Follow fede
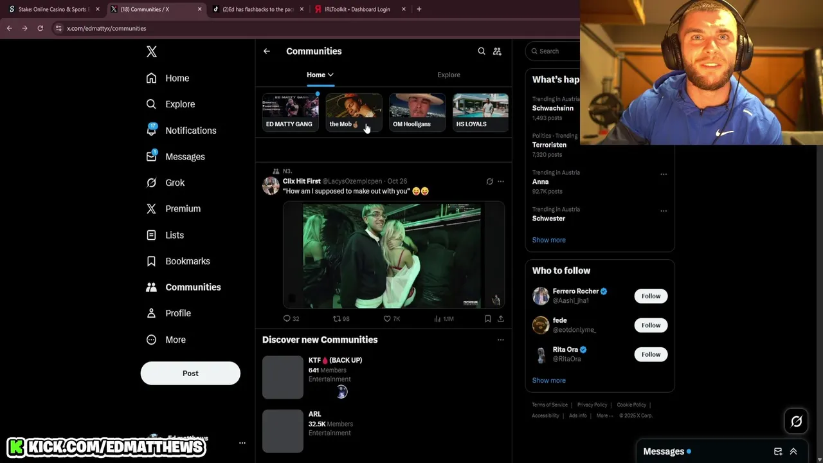The height and width of the screenshot is (463, 823). coord(651,325)
